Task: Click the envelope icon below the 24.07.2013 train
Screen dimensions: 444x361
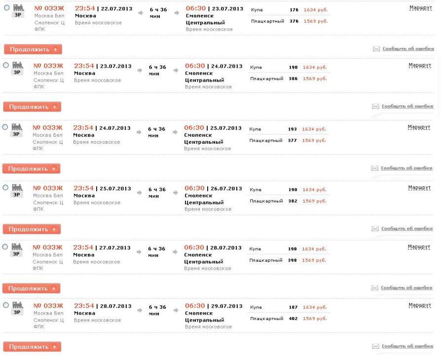Action: (374, 168)
